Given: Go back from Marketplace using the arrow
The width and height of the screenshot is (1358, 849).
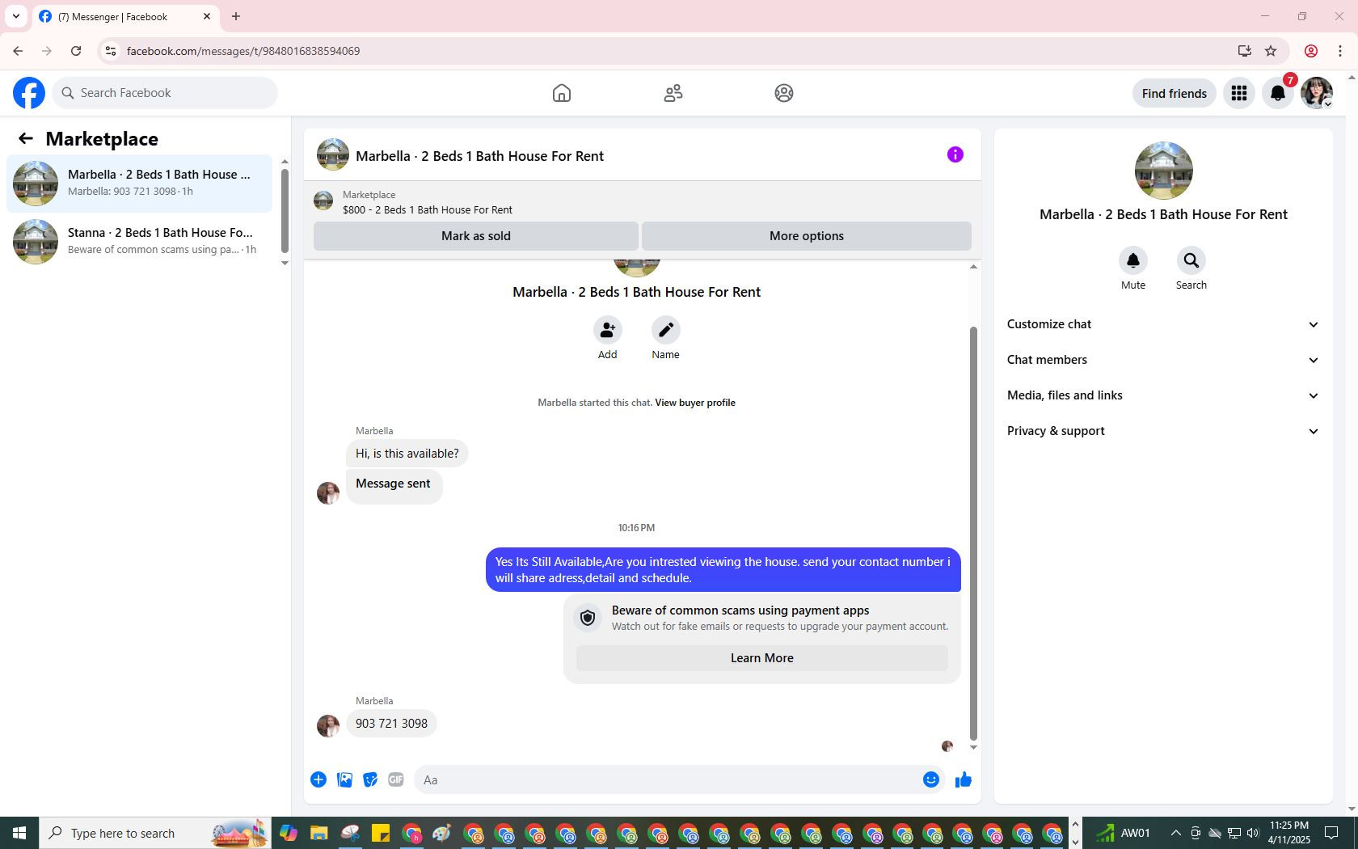Looking at the screenshot, I should 26,139.
